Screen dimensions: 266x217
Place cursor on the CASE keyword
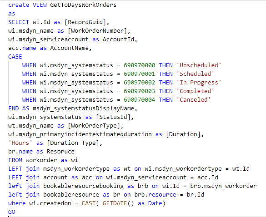(x=15, y=57)
